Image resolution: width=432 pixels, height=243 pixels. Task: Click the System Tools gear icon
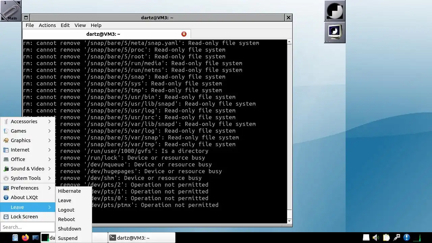(x=6, y=178)
